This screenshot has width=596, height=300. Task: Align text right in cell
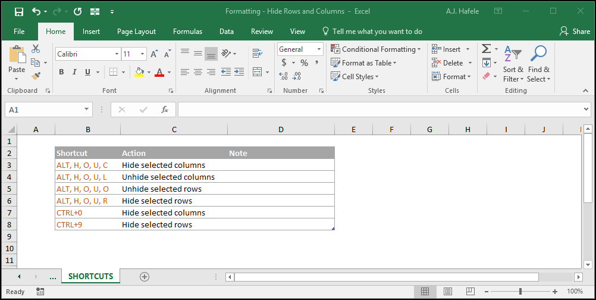[211, 71]
